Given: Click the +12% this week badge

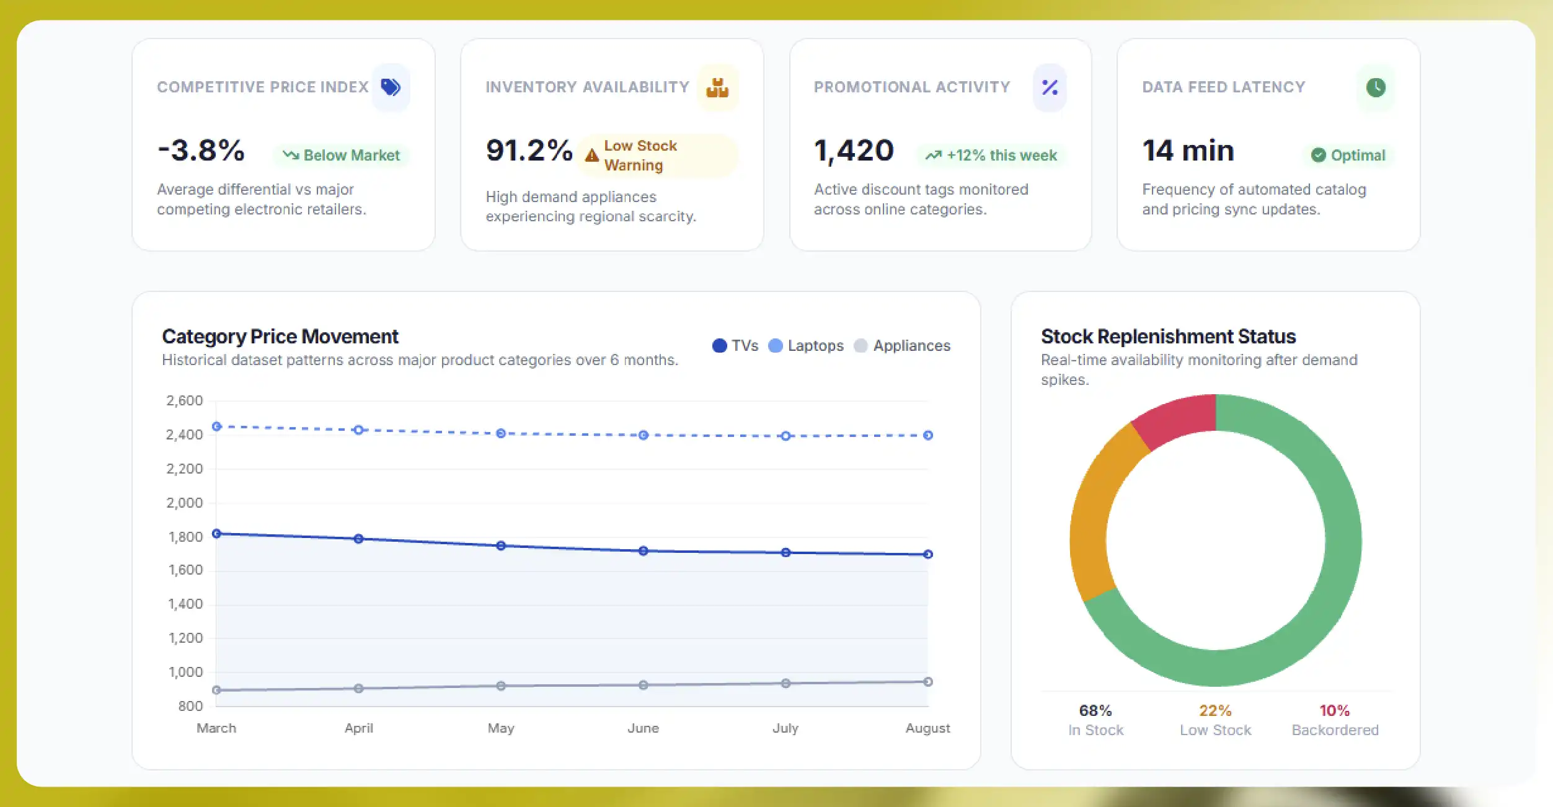Looking at the screenshot, I should (991, 155).
